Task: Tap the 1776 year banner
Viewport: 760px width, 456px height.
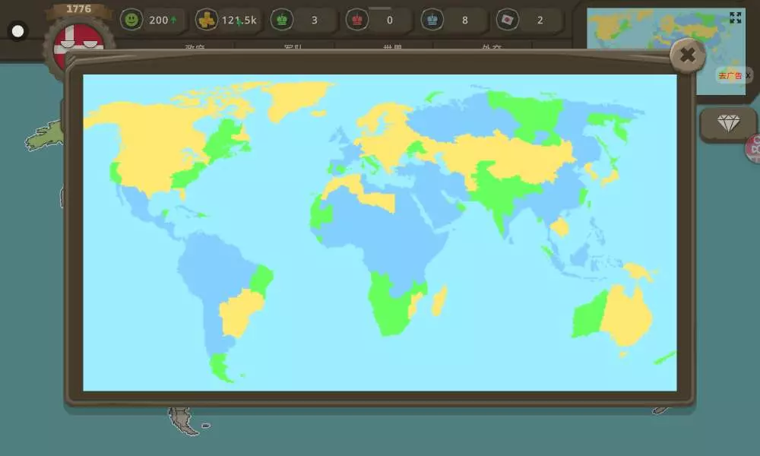Action: [x=78, y=9]
